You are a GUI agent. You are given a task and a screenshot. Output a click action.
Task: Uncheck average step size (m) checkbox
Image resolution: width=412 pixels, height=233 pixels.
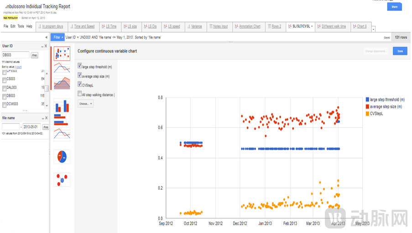coord(79,75)
